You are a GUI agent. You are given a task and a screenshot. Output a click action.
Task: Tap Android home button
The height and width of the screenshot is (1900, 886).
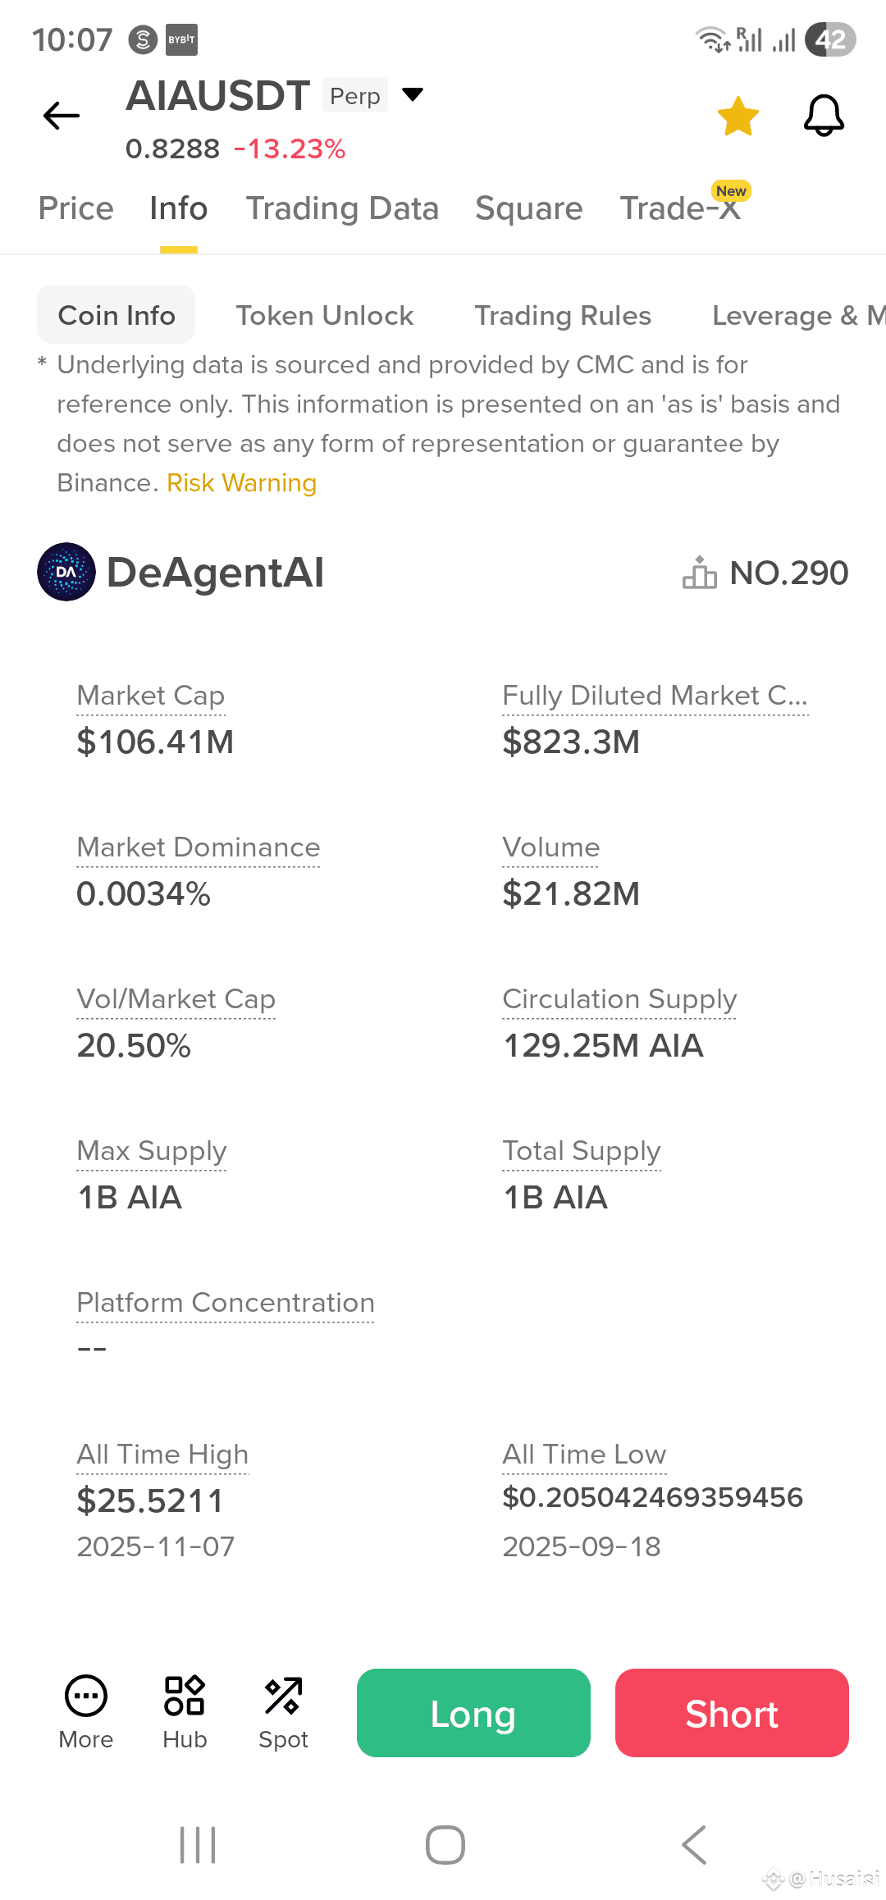(x=445, y=1845)
